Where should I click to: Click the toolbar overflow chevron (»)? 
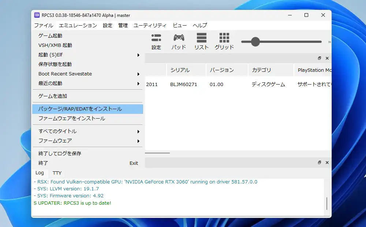330,41
